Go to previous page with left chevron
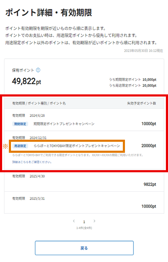Viewport: 168px width, 262px height. [74, 221]
